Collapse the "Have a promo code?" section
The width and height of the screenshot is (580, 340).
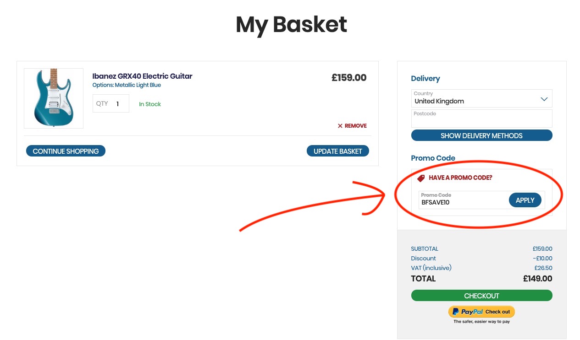click(x=460, y=178)
